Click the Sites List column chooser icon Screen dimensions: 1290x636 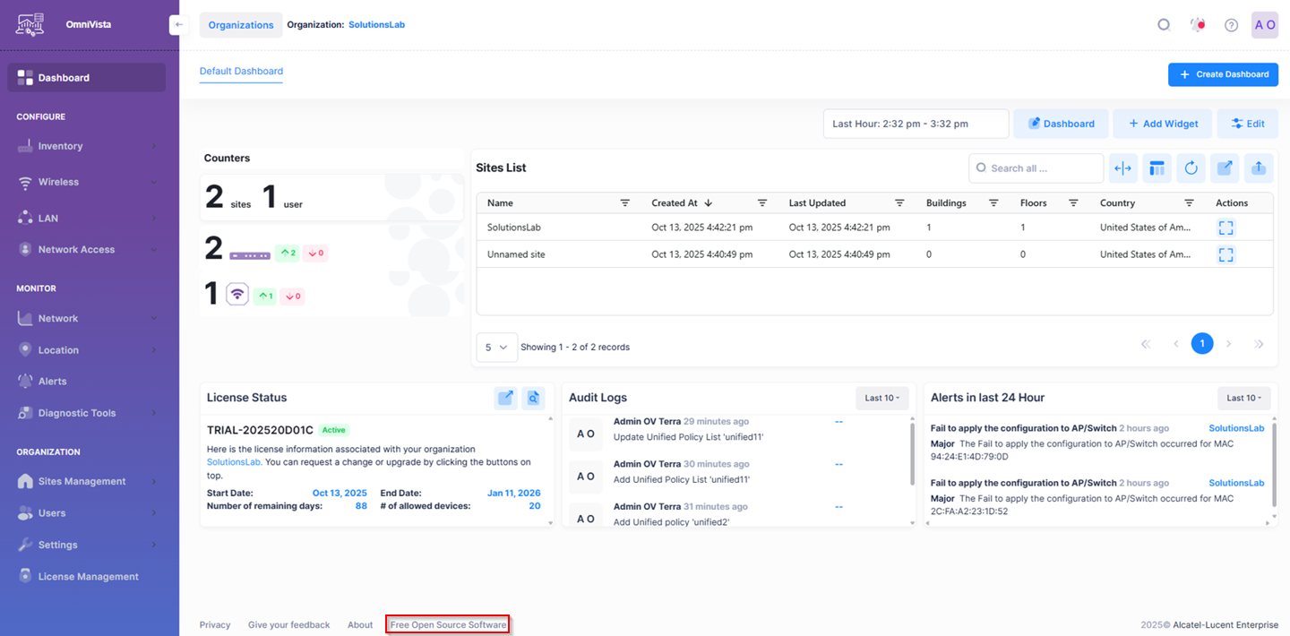click(1157, 168)
